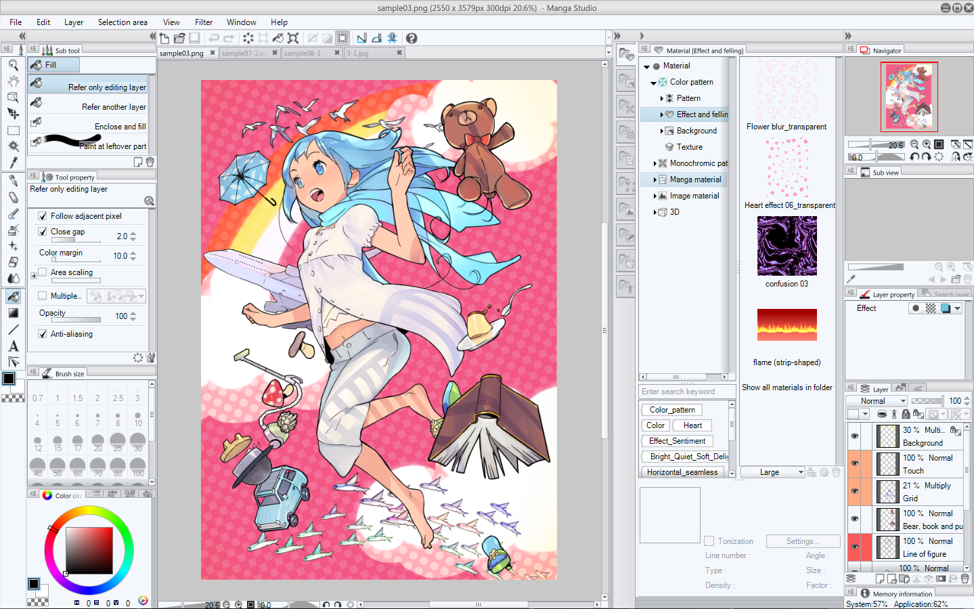
Task: Click Show all materials in folder
Action: click(x=787, y=387)
